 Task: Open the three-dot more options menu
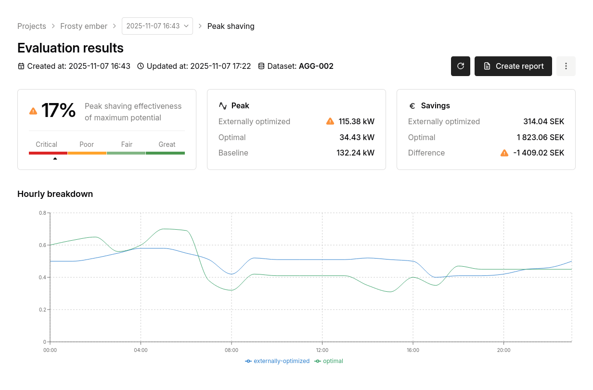point(566,66)
